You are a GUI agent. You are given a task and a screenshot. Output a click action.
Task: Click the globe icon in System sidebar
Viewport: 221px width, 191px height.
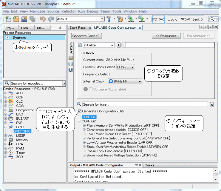click(x=71, y=64)
